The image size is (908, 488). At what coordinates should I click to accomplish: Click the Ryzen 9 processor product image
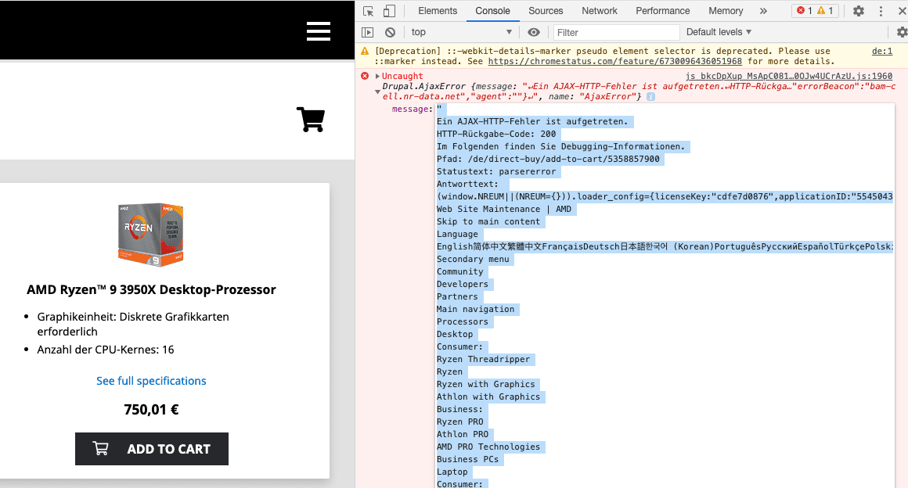click(x=150, y=235)
